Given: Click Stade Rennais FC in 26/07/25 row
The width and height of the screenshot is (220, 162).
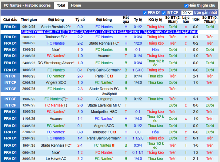Looking at the screenshot, I should click(x=104, y=89).
